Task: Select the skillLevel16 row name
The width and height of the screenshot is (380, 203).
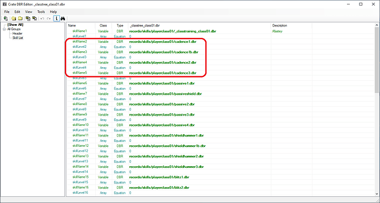Action: 80,193
